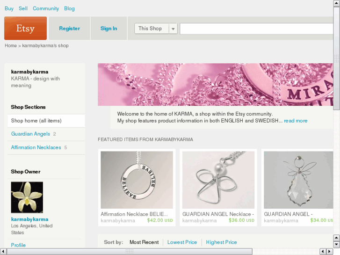Click the $36.00 USD price
The width and height of the screenshot is (340, 255).
pyautogui.click(x=241, y=220)
